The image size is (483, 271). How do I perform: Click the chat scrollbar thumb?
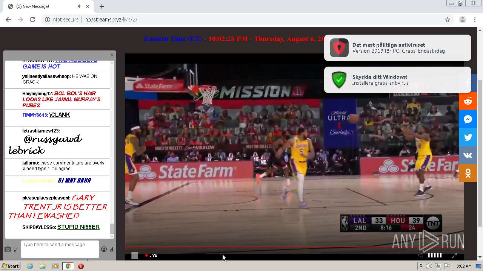[x=112, y=228]
